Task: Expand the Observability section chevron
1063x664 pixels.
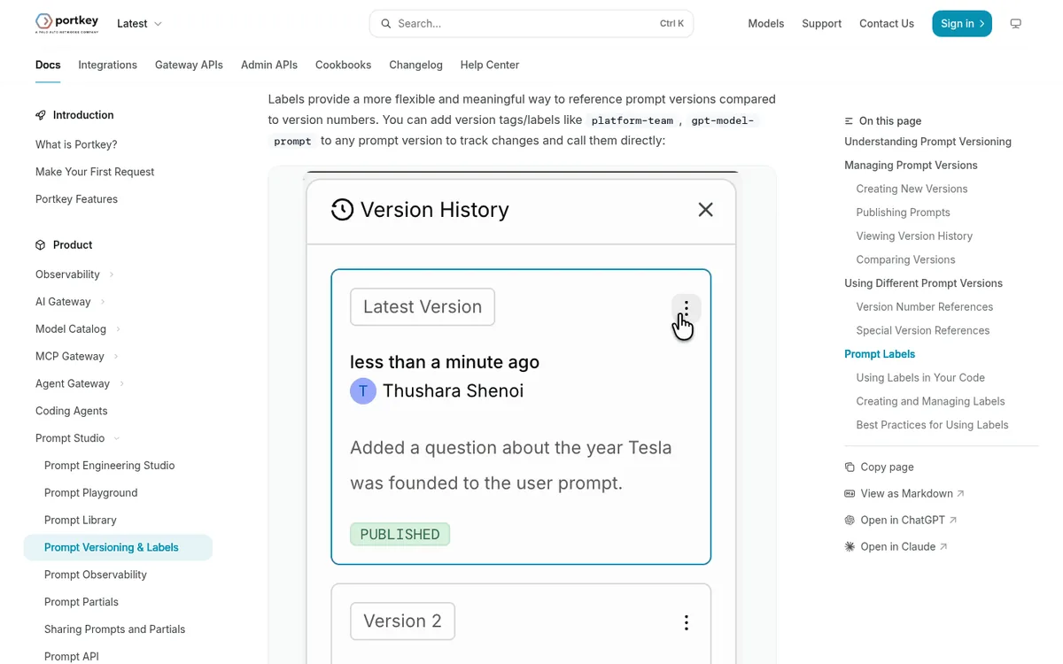Action: [x=112, y=274]
